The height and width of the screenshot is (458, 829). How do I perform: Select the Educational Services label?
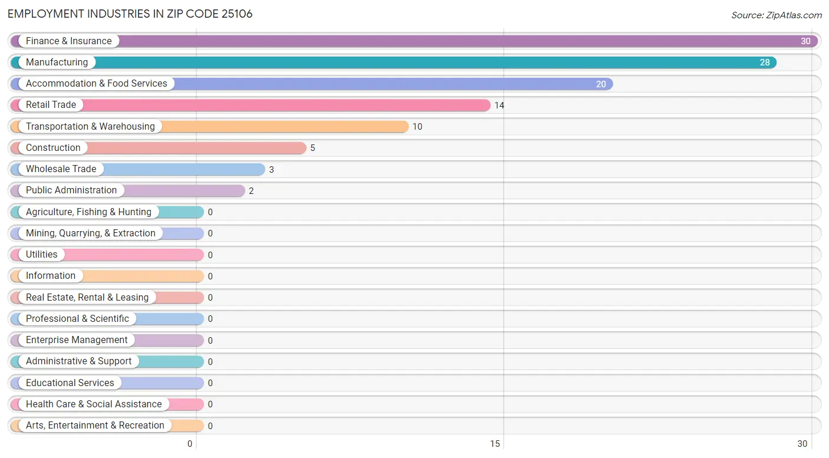click(x=70, y=383)
